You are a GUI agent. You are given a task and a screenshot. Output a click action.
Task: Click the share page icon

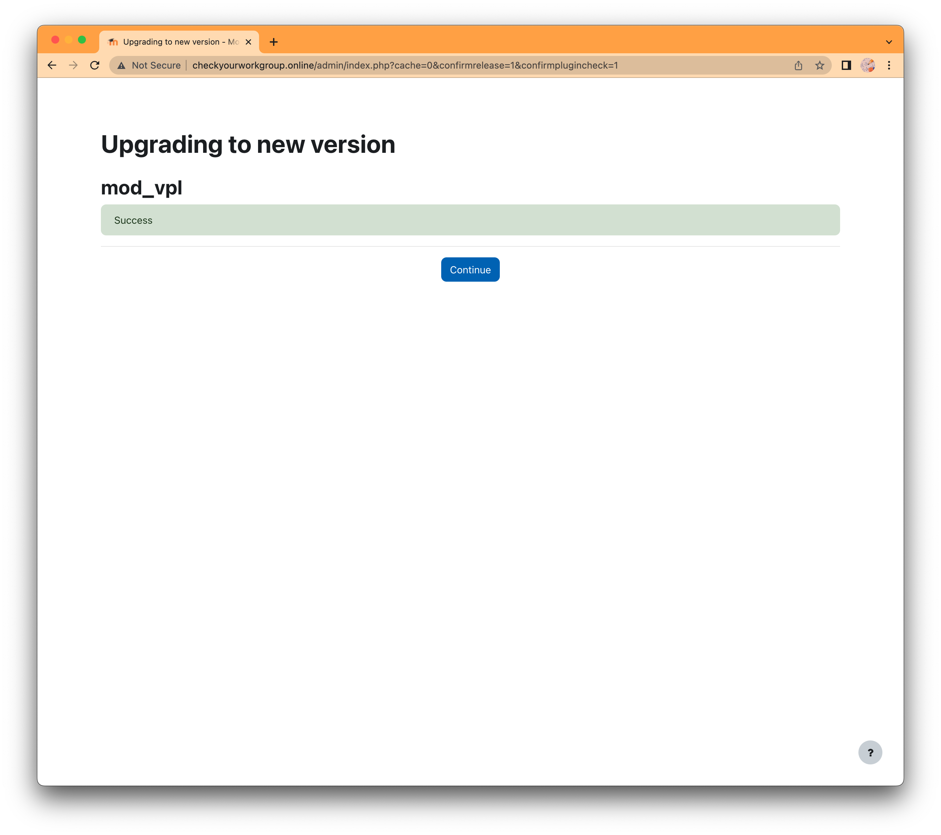click(798, 65)
